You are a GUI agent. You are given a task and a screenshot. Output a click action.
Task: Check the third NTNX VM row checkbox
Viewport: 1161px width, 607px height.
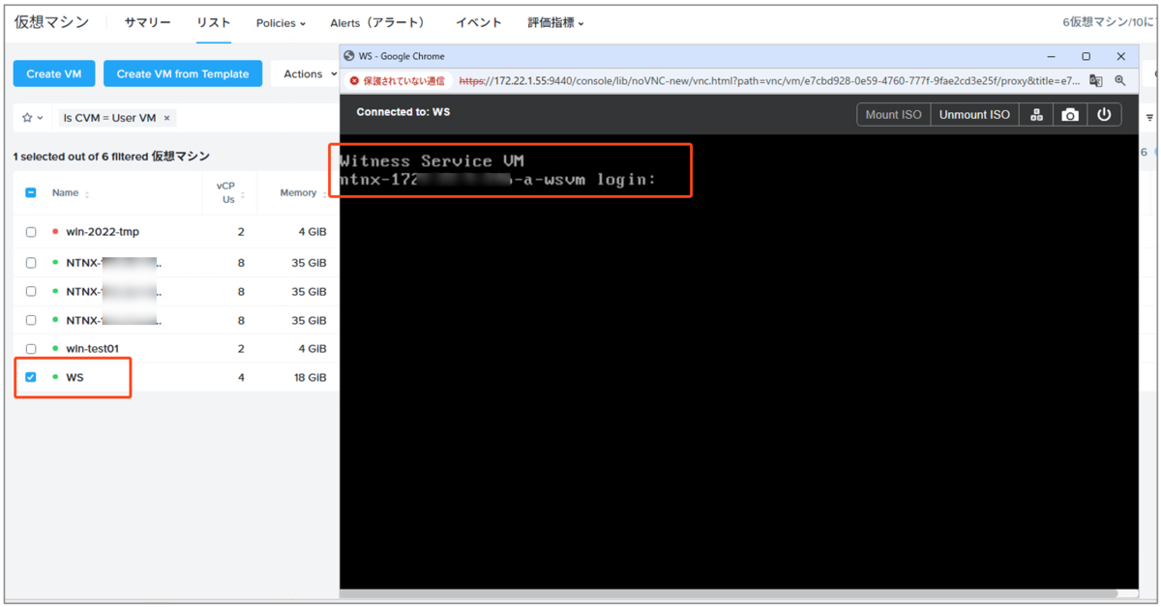[31, 320]
